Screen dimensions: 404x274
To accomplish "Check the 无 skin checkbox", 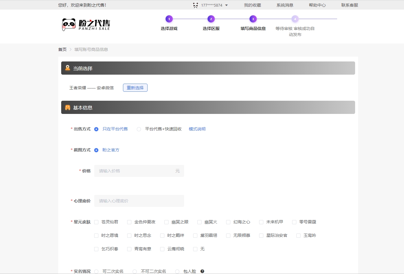I will 195,249.
